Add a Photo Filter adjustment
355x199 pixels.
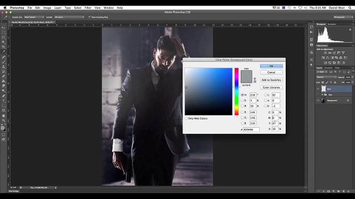(336, 57)
